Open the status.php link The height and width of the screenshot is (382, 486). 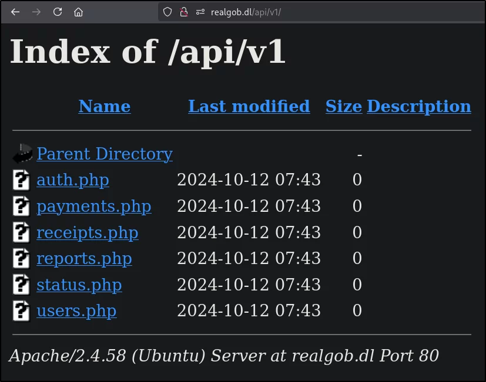coord(79,285)
